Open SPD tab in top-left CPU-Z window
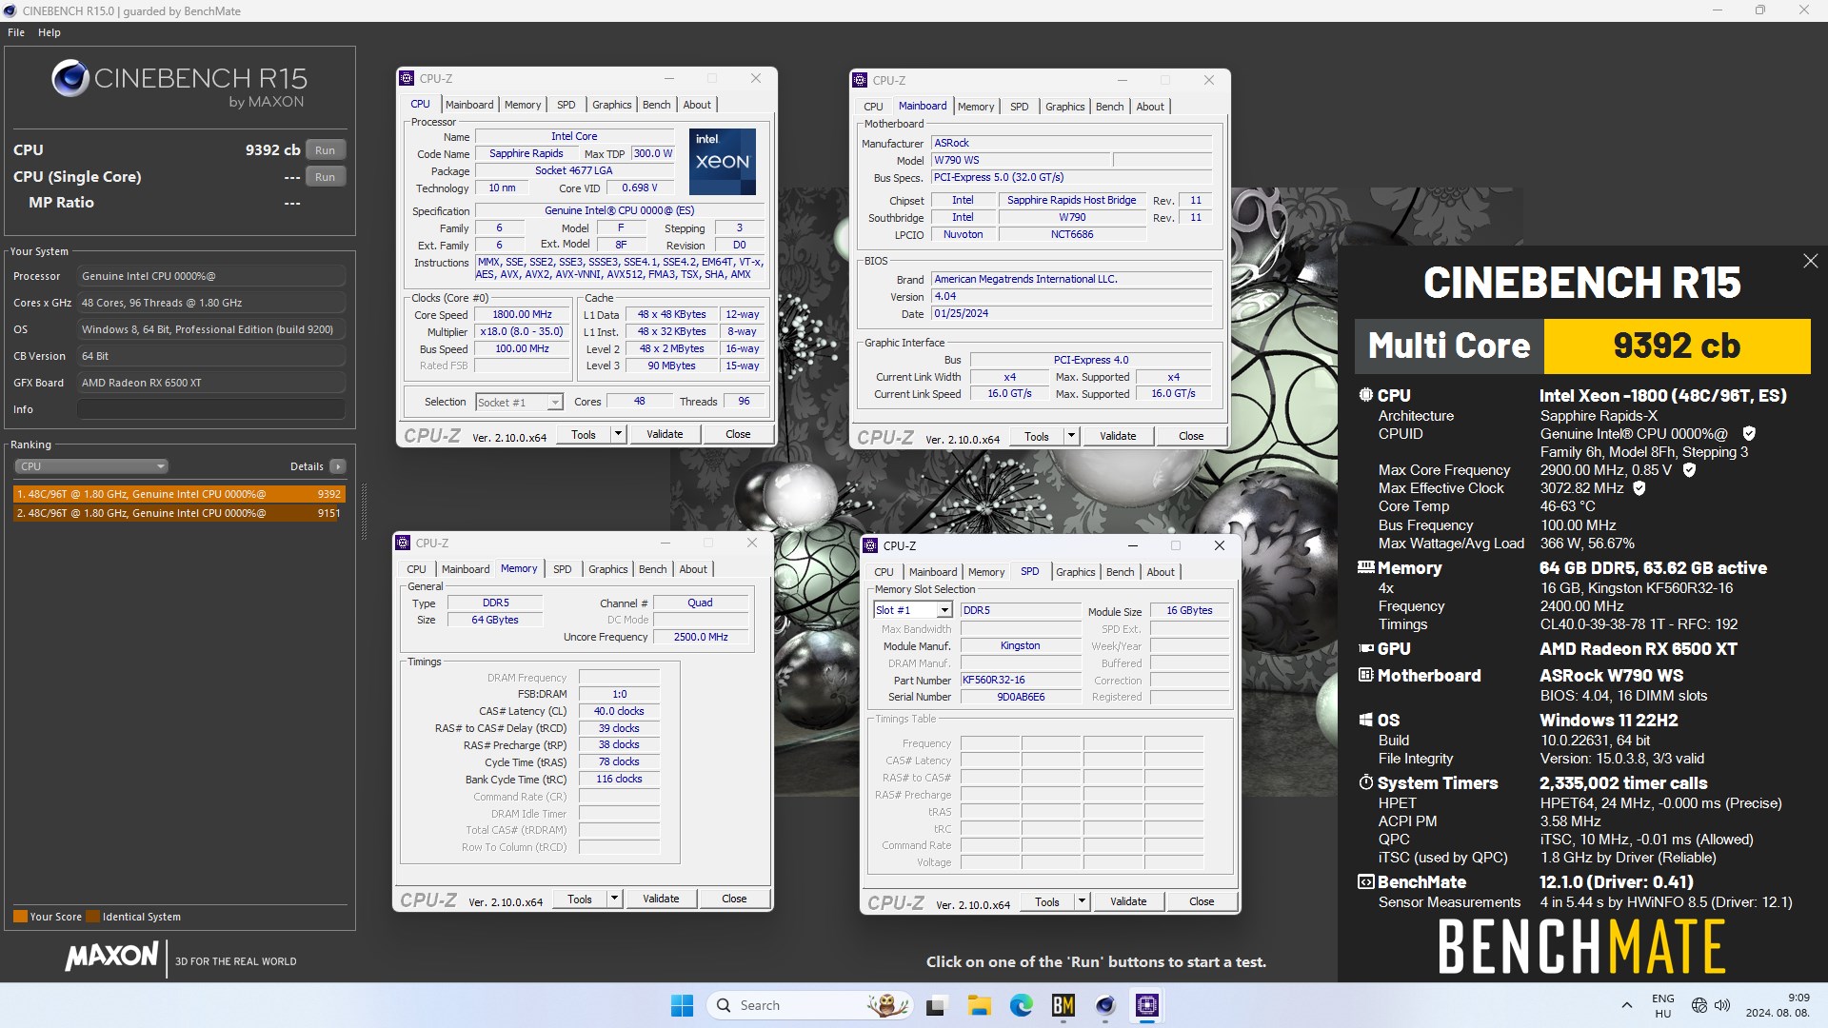 pyautogui.click(x=566, y=105)
